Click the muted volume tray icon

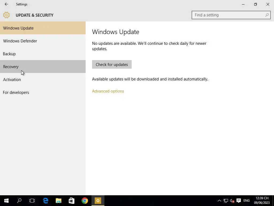click(x=232, y=201)
